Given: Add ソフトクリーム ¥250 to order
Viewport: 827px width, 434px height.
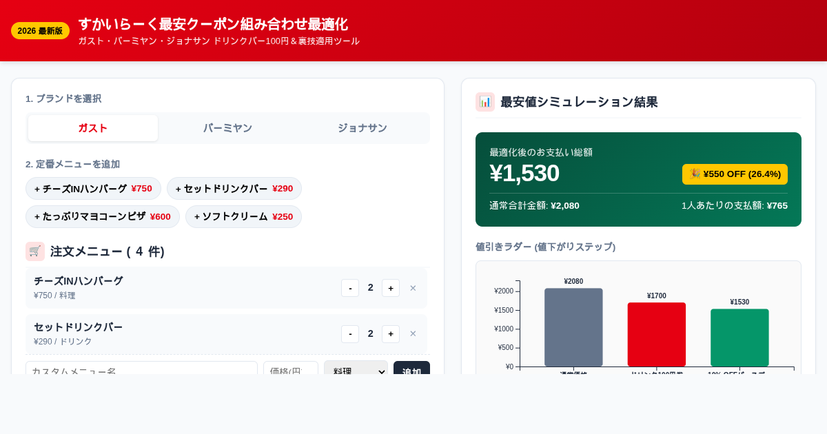Looking at the screenshot, I should (x=243, y=216).
